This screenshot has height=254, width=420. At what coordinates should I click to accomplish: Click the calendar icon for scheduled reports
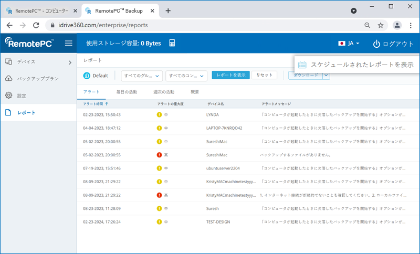(x=302, y=65)
